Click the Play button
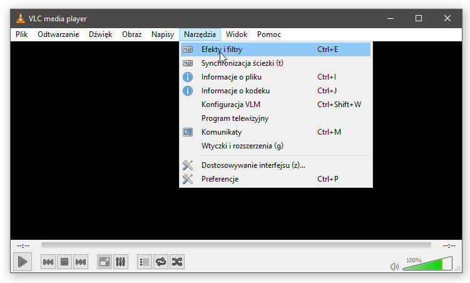This screenshot has height=283, width=470. click(23, 262)
